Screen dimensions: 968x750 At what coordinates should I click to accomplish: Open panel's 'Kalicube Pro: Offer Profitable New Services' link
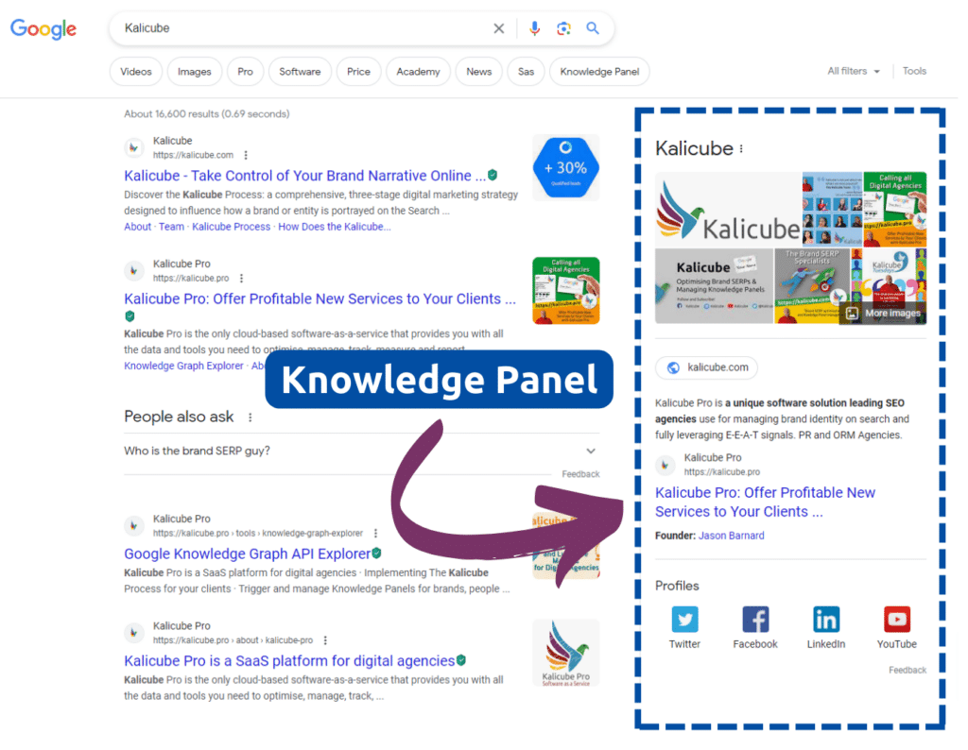point(765,503)
